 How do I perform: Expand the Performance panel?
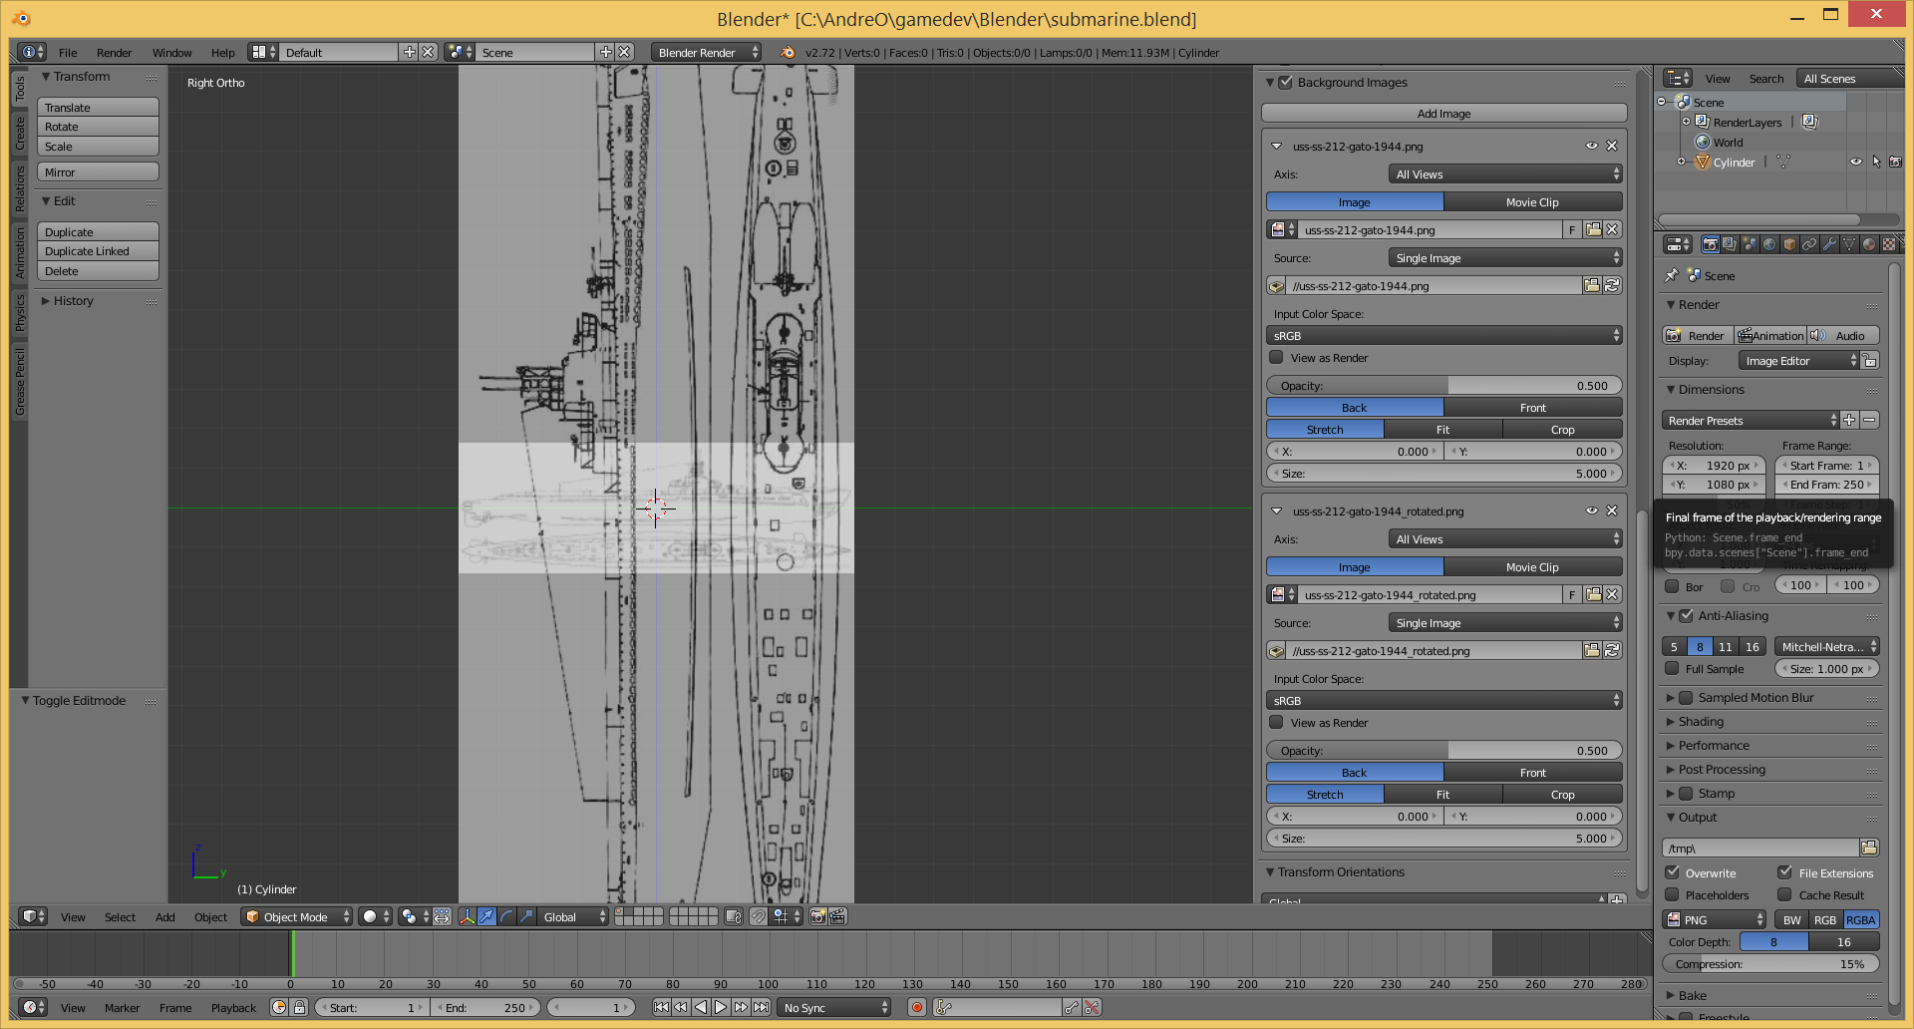[1713, 745]
